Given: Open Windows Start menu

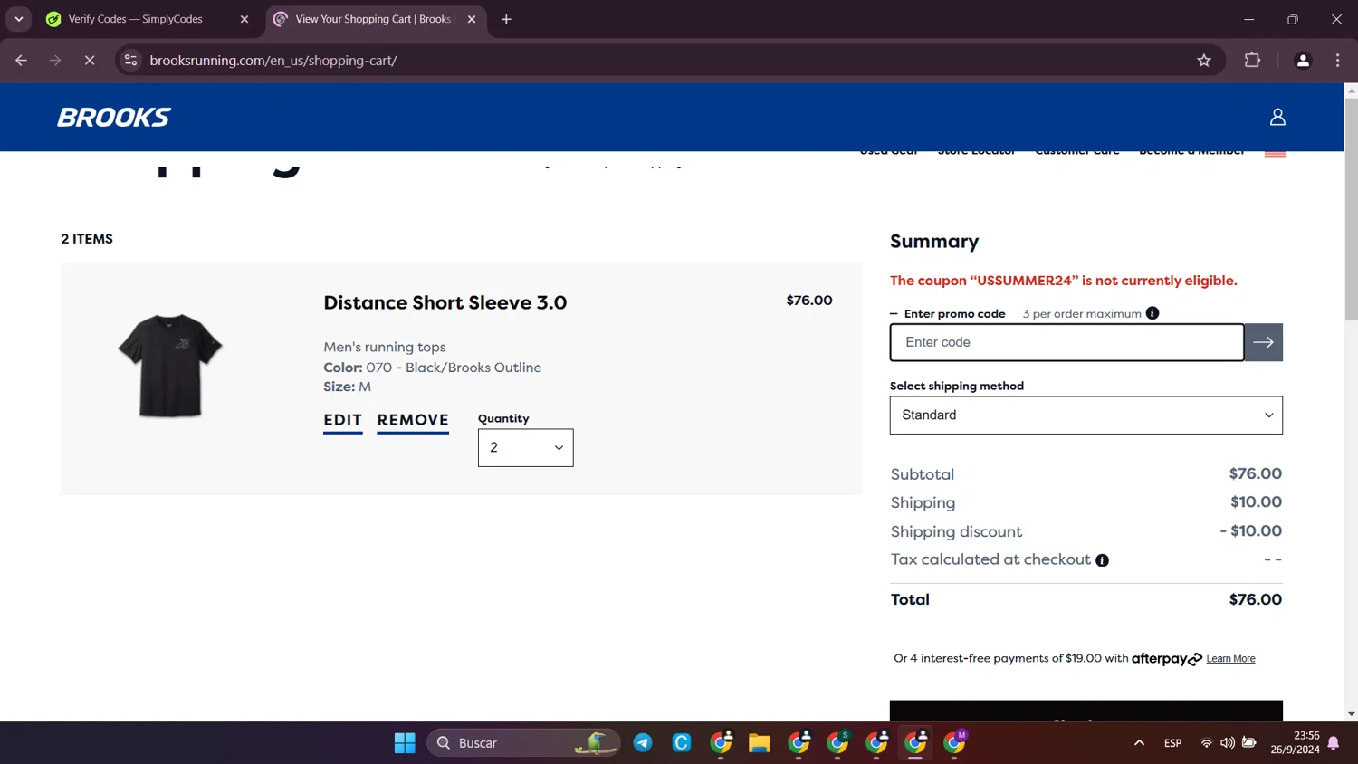Looking at the screenshot, I should coord(405,743).
